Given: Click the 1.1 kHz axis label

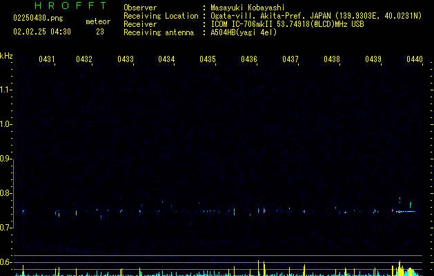Looking at the screenshot, I should (x=6, y=90).
